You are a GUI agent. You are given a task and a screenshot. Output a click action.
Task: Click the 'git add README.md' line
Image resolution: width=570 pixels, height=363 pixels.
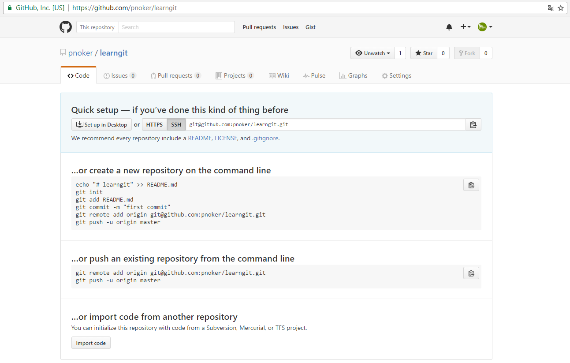[104, 199]
